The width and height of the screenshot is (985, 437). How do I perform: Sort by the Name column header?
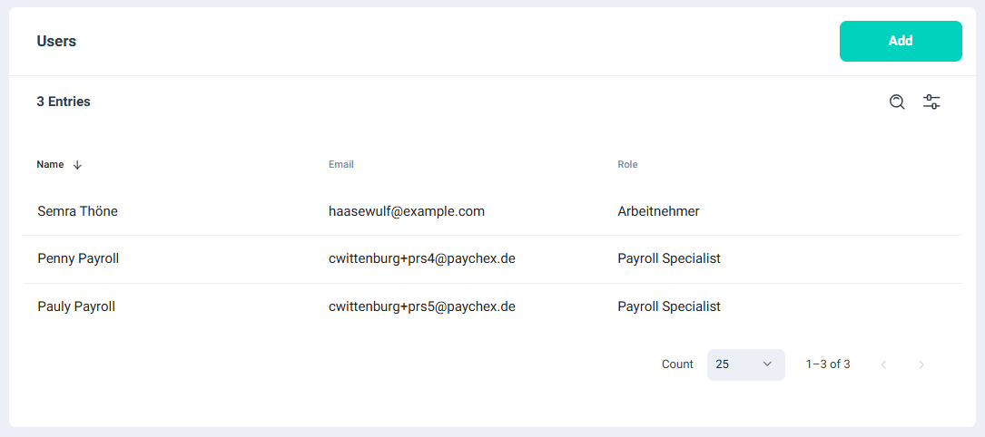tap(50, 165)
